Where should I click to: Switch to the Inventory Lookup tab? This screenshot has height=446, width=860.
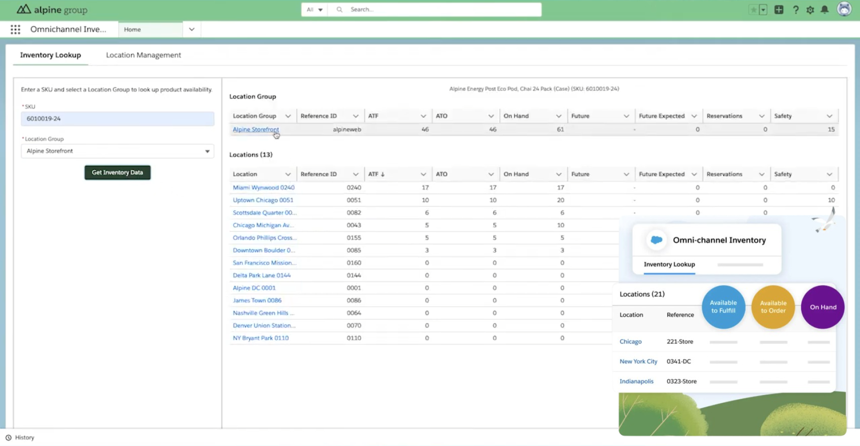pos(51,55)
